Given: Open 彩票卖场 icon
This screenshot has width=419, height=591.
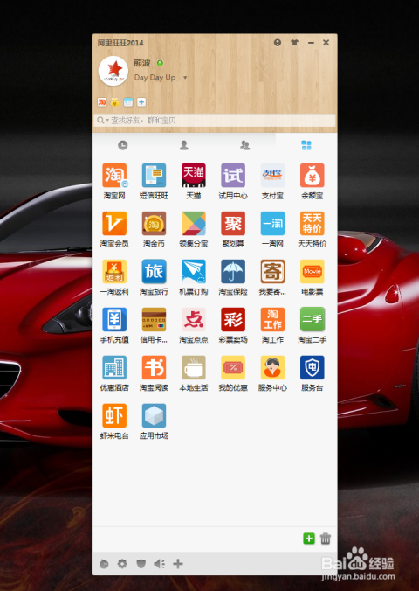Looking at the screenshot, I should pyautogui.click(x=233, y=320).
